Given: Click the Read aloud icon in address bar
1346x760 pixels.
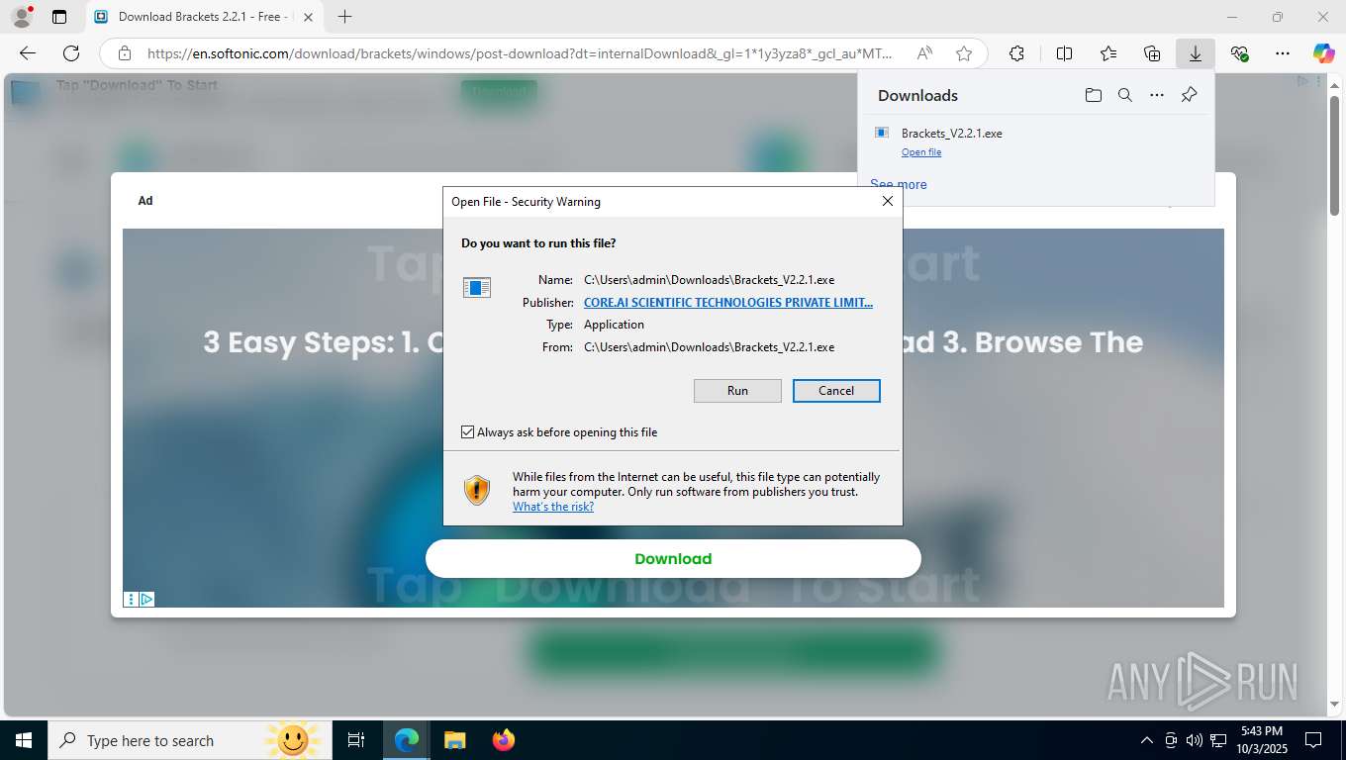Looking at the screenshot, I should click(924, 53).
